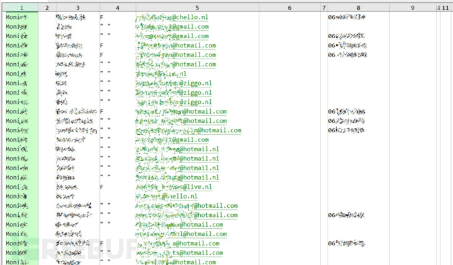Image resolution: width=453 pixels, height=265 pixels.
Task: Select column header 5
Action: [198, 8]
